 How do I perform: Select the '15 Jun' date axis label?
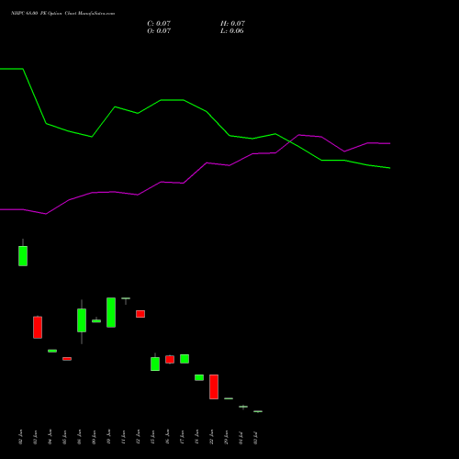pyautogui.click(x=152, y=437)
